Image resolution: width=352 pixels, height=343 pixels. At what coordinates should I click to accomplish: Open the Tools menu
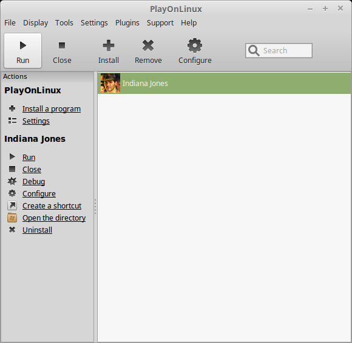tap(64, 22)
